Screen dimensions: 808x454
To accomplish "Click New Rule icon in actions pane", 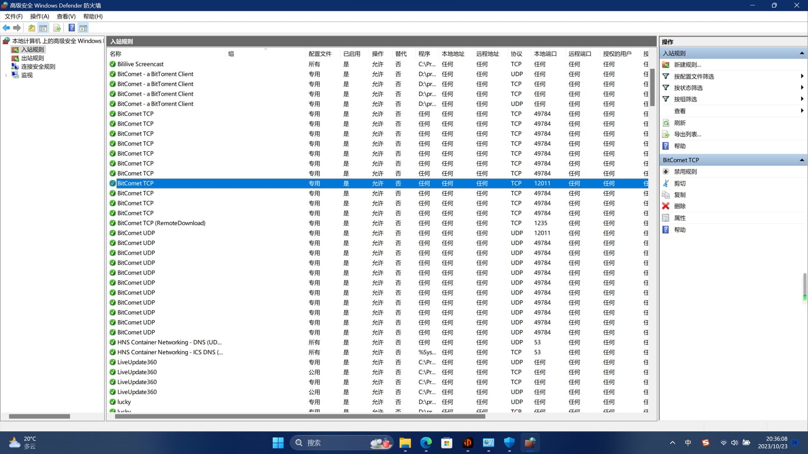I will pos(666,65).
